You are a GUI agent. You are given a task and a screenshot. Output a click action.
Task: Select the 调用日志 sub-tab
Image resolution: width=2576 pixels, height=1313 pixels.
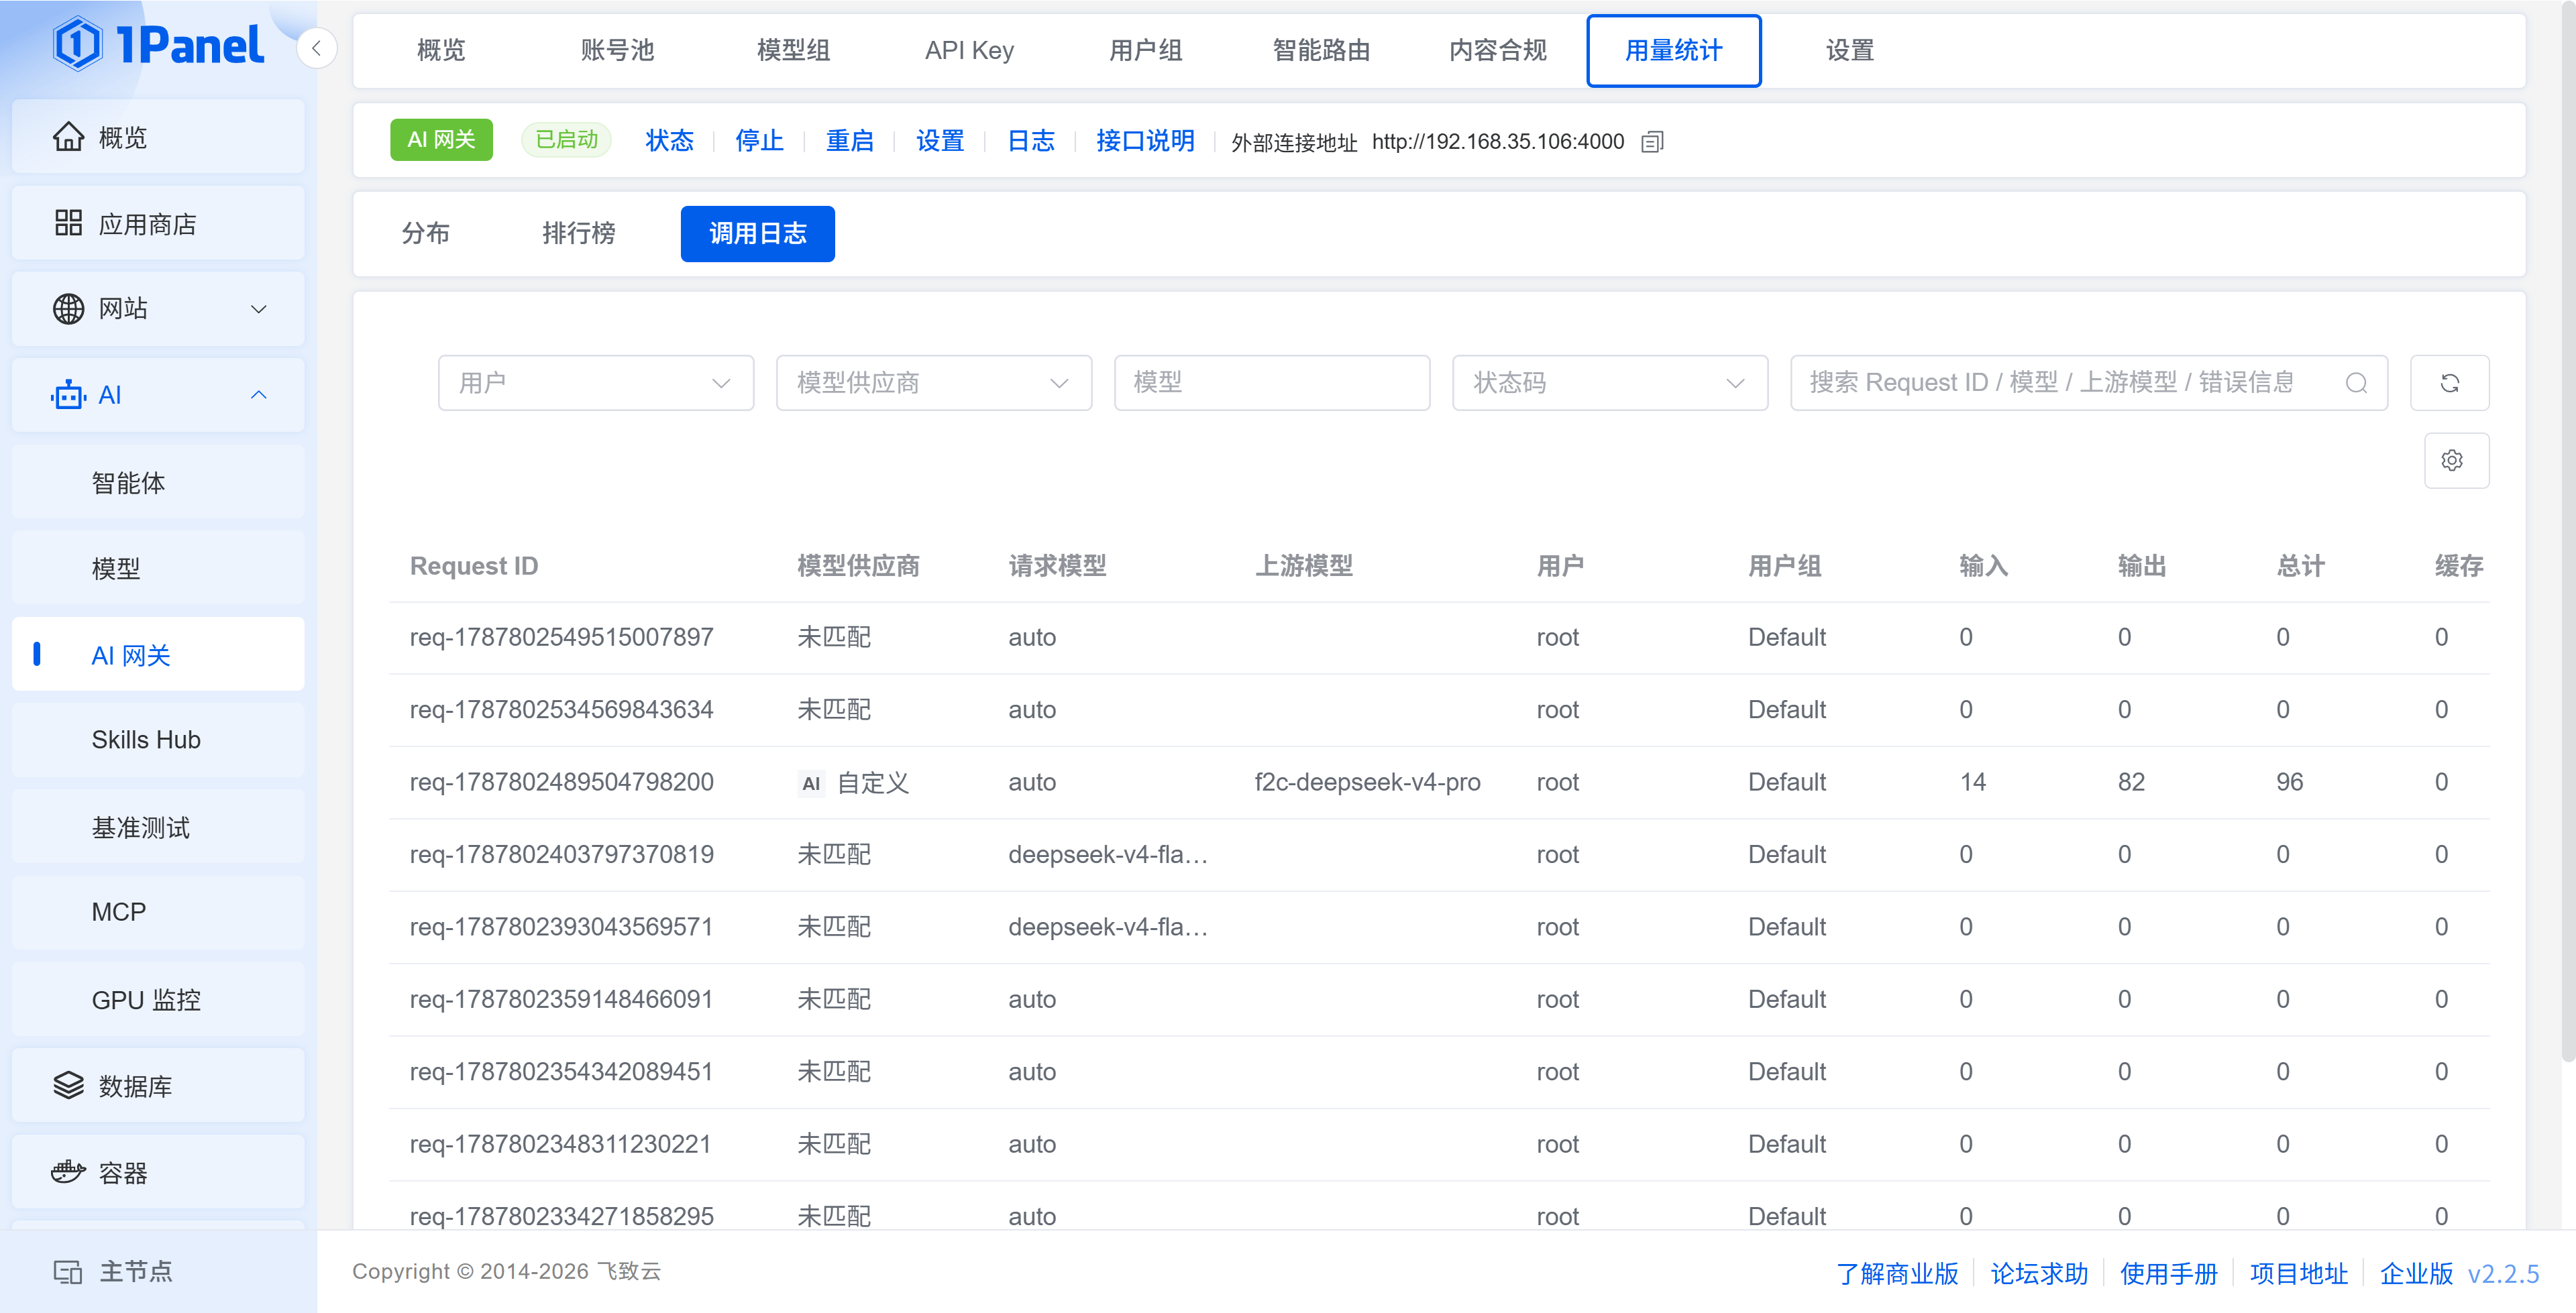pos(757,234)
